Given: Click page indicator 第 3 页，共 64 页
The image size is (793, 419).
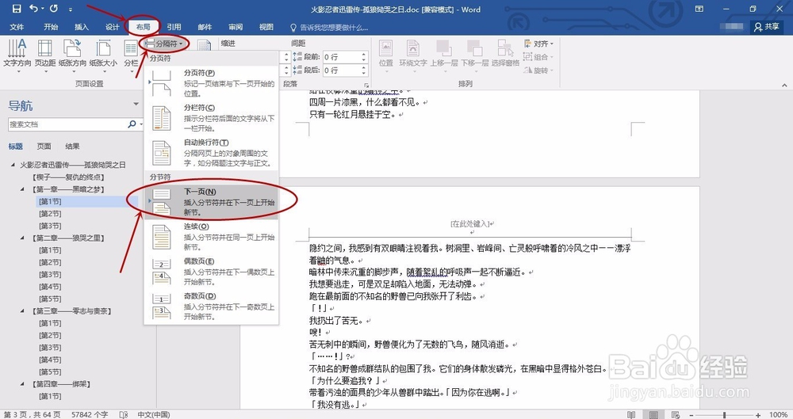Looking at the screenshot, I should point(33,414).
